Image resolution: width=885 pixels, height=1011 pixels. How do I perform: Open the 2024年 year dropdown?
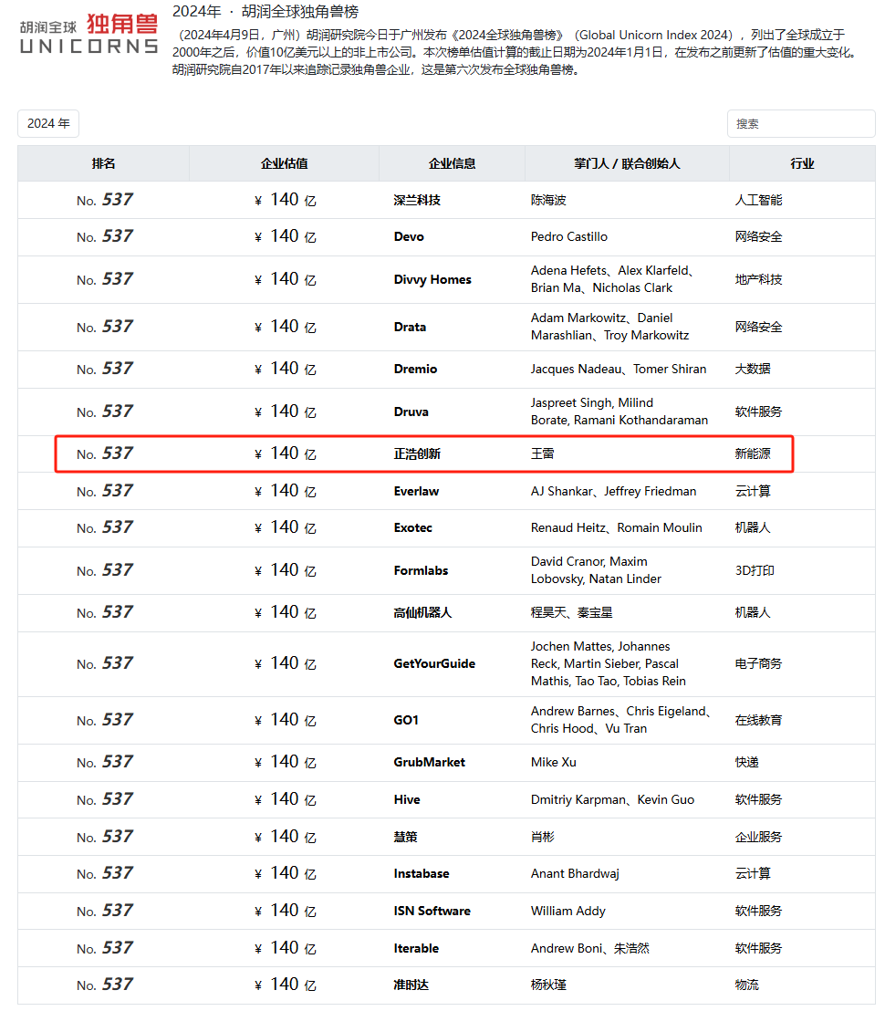48,123
